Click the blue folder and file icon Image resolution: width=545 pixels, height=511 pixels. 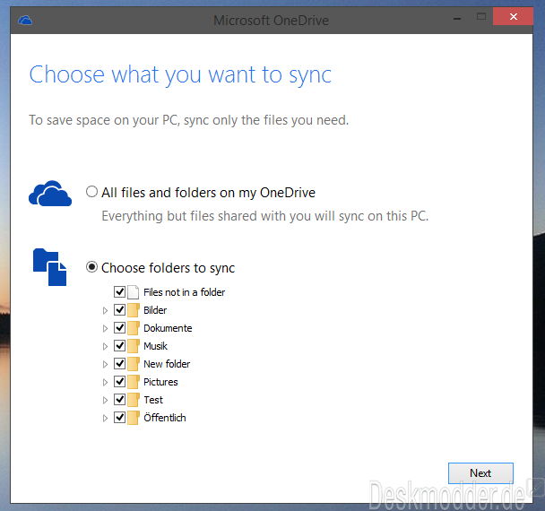tap(49, 267)
